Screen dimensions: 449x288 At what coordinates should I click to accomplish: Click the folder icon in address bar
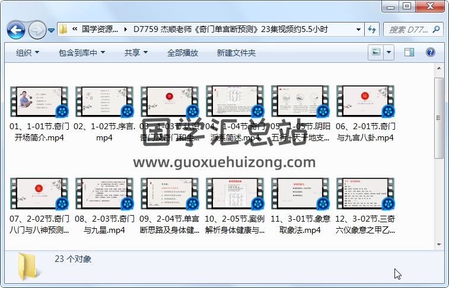coord(63,29)
